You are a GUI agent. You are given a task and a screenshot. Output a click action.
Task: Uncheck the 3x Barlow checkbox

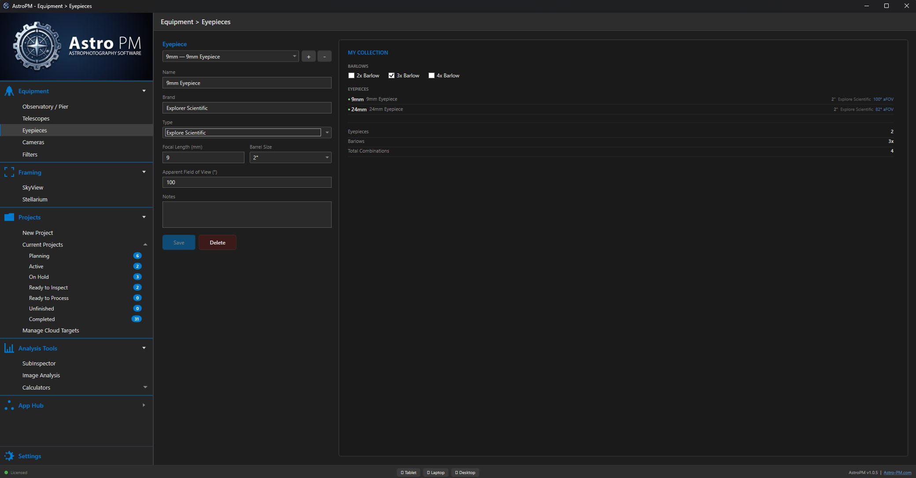click(x=392, y=76)
